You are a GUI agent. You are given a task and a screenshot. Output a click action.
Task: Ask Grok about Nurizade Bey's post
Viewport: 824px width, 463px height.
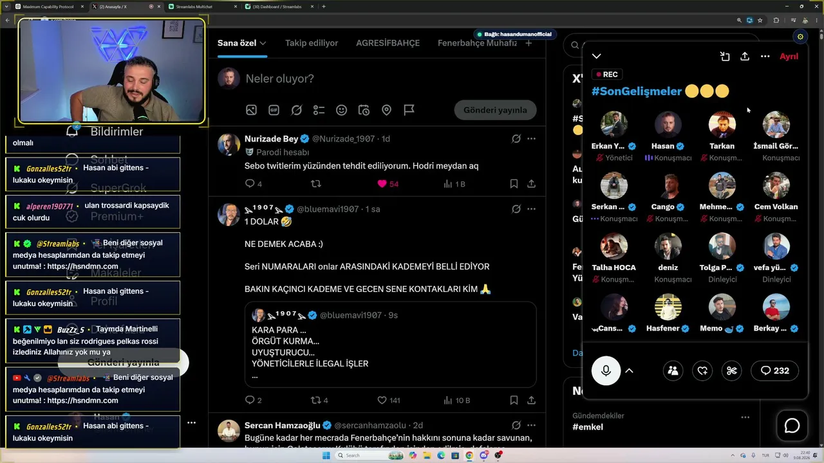[x=516, y=139]
